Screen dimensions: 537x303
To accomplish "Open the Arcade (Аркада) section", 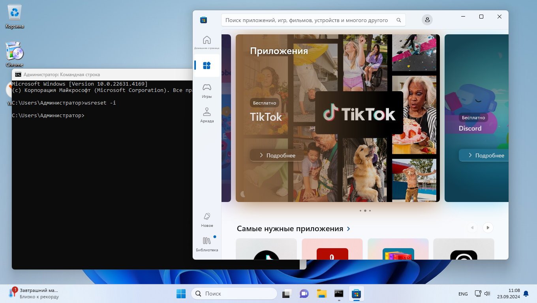I will [207, 115].
